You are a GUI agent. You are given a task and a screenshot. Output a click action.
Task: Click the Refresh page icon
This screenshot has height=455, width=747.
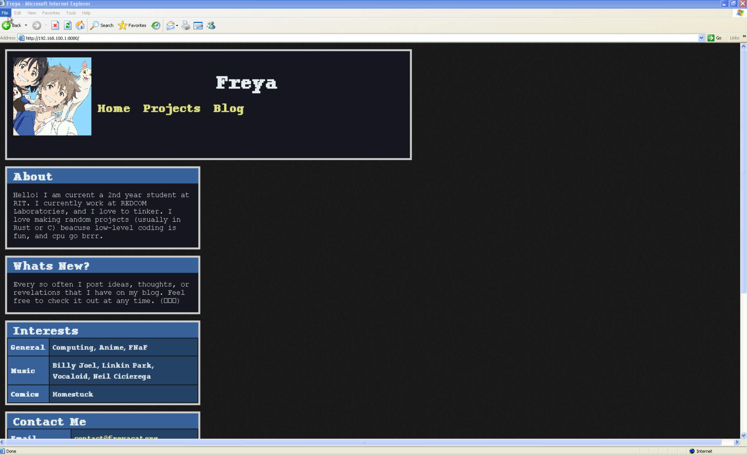(x=68, y=25)
